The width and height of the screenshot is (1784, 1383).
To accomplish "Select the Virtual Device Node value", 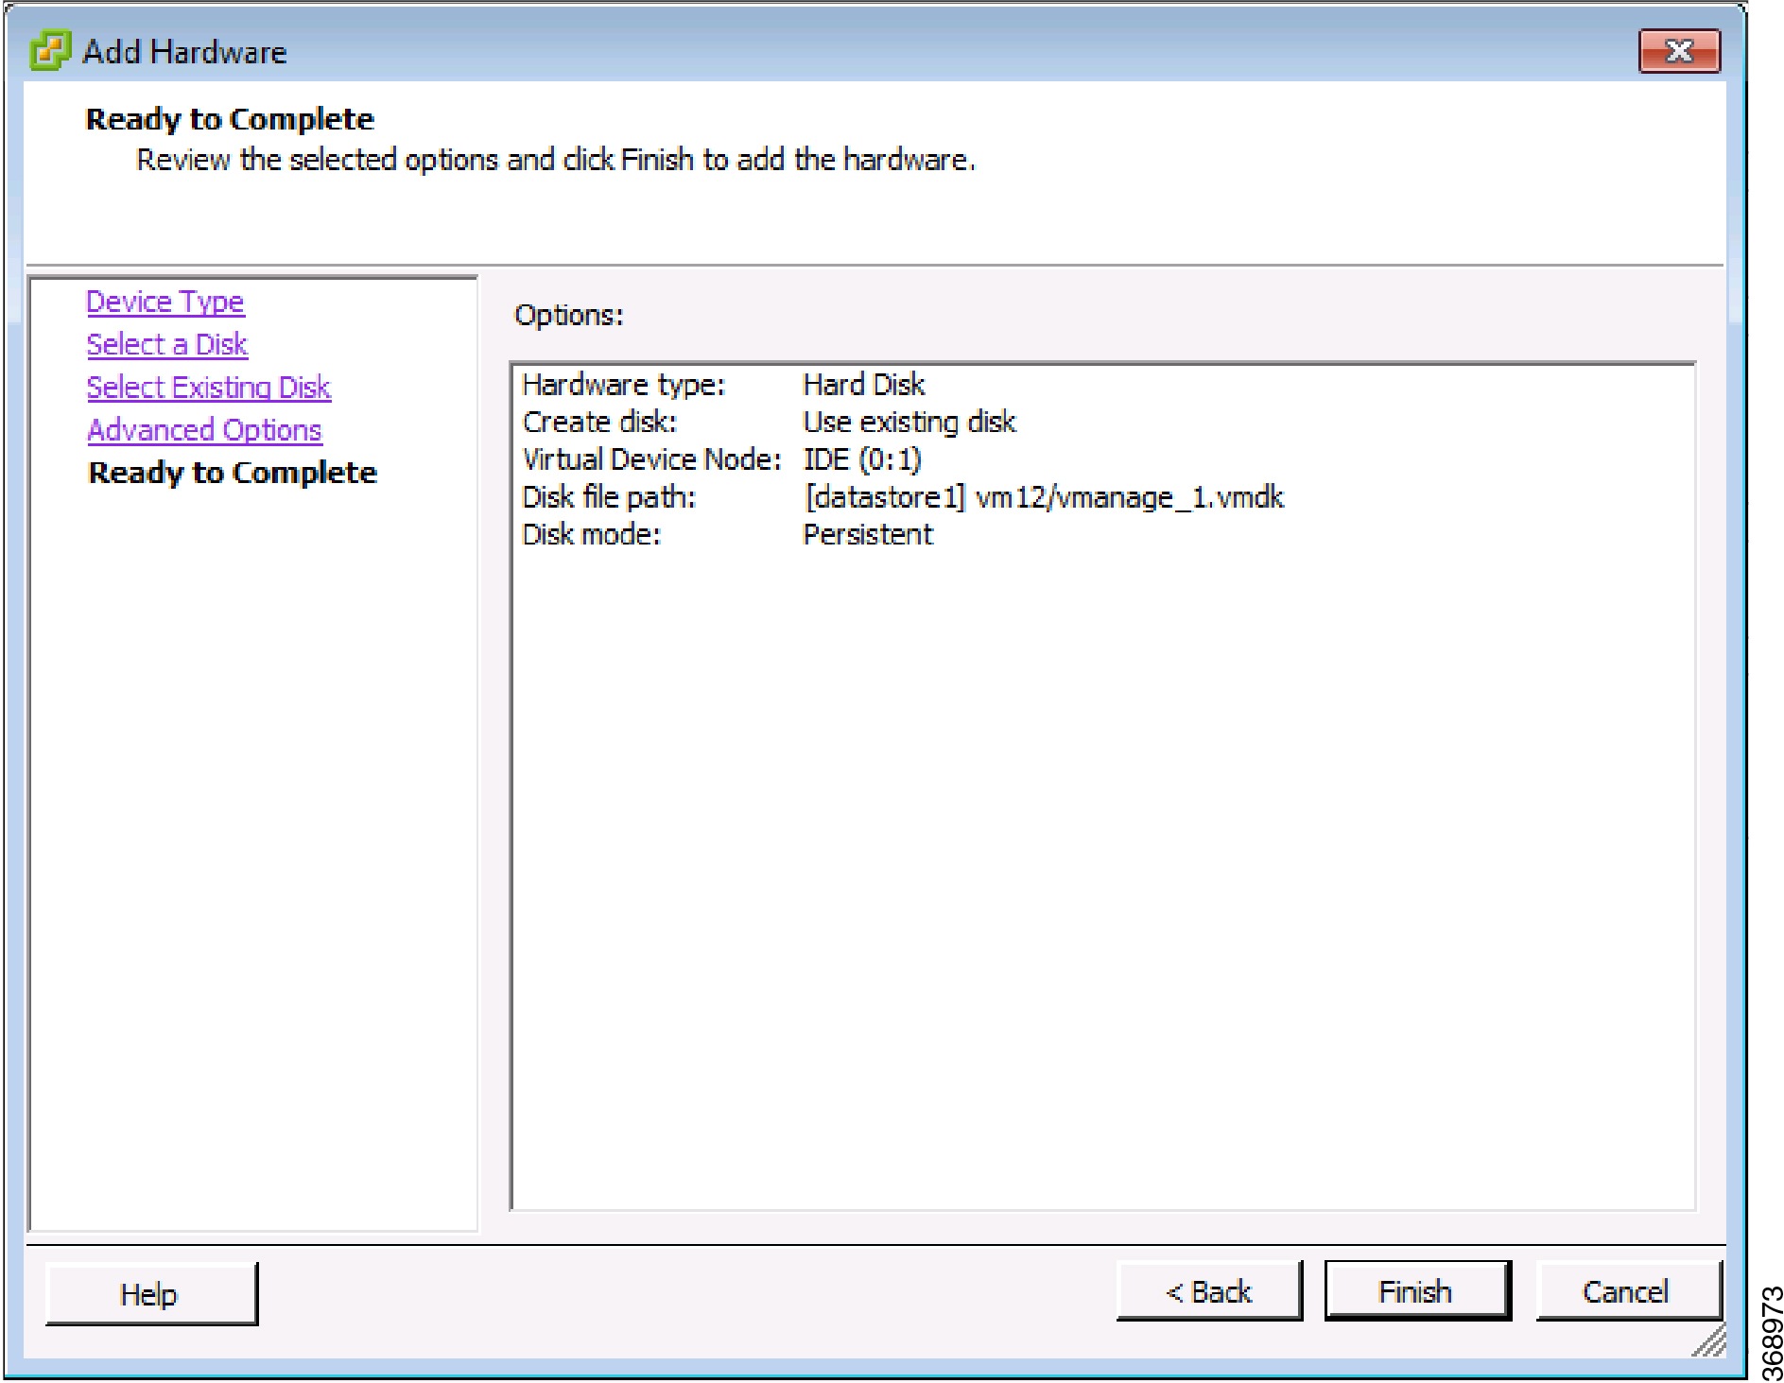I will [861, 458].
